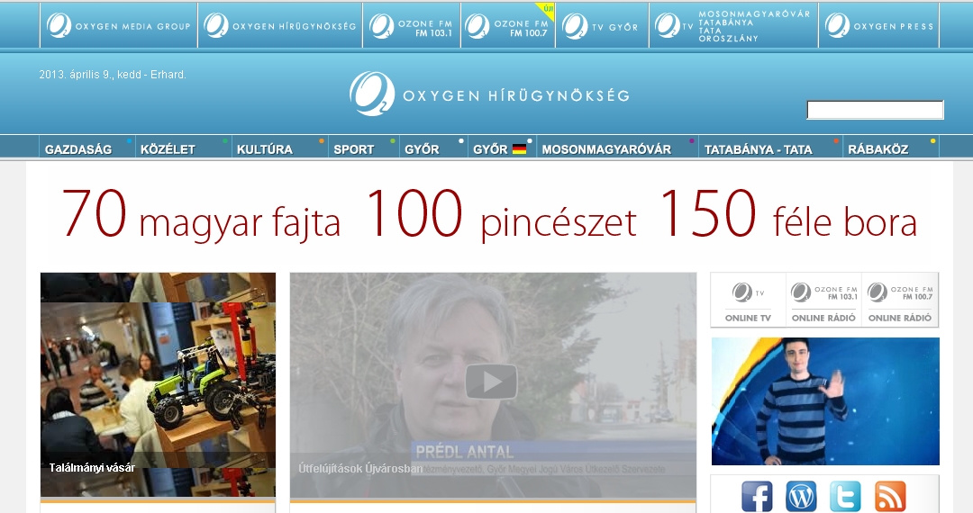Click the Hungarian wine banner advertisement
The image size is (973, 513).
489,213
